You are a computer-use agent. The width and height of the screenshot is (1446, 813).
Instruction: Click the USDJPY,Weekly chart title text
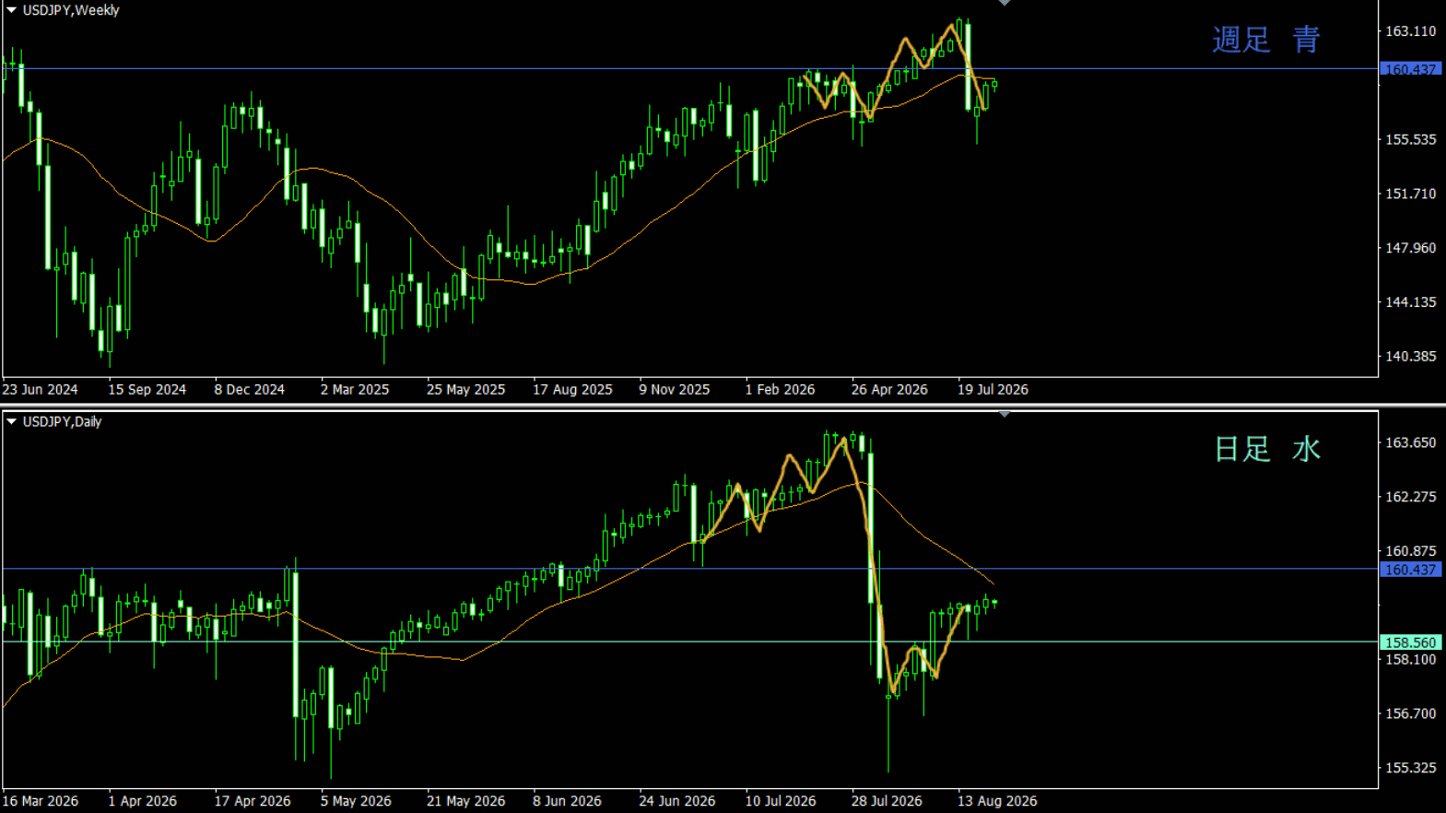71,10
